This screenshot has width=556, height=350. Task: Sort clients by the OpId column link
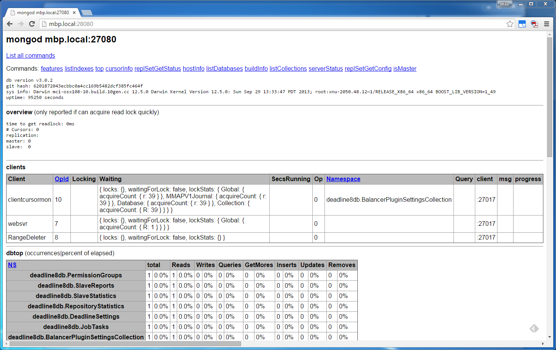(x=62, y=179)
